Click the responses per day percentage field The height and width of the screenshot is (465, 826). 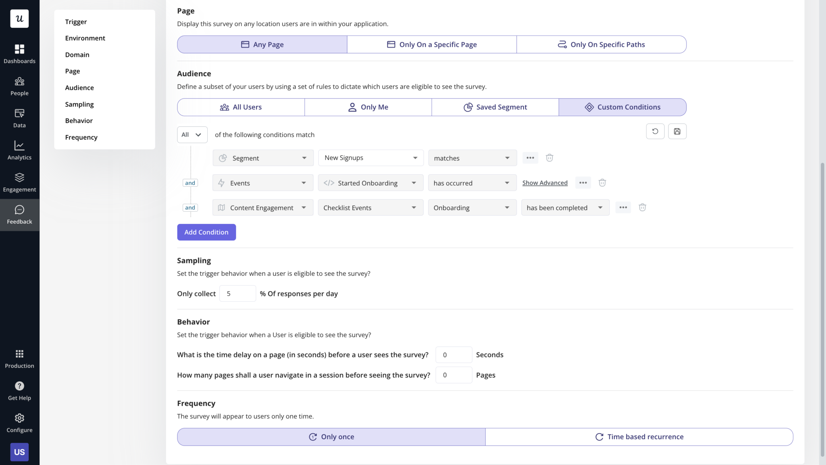(237, 293)
